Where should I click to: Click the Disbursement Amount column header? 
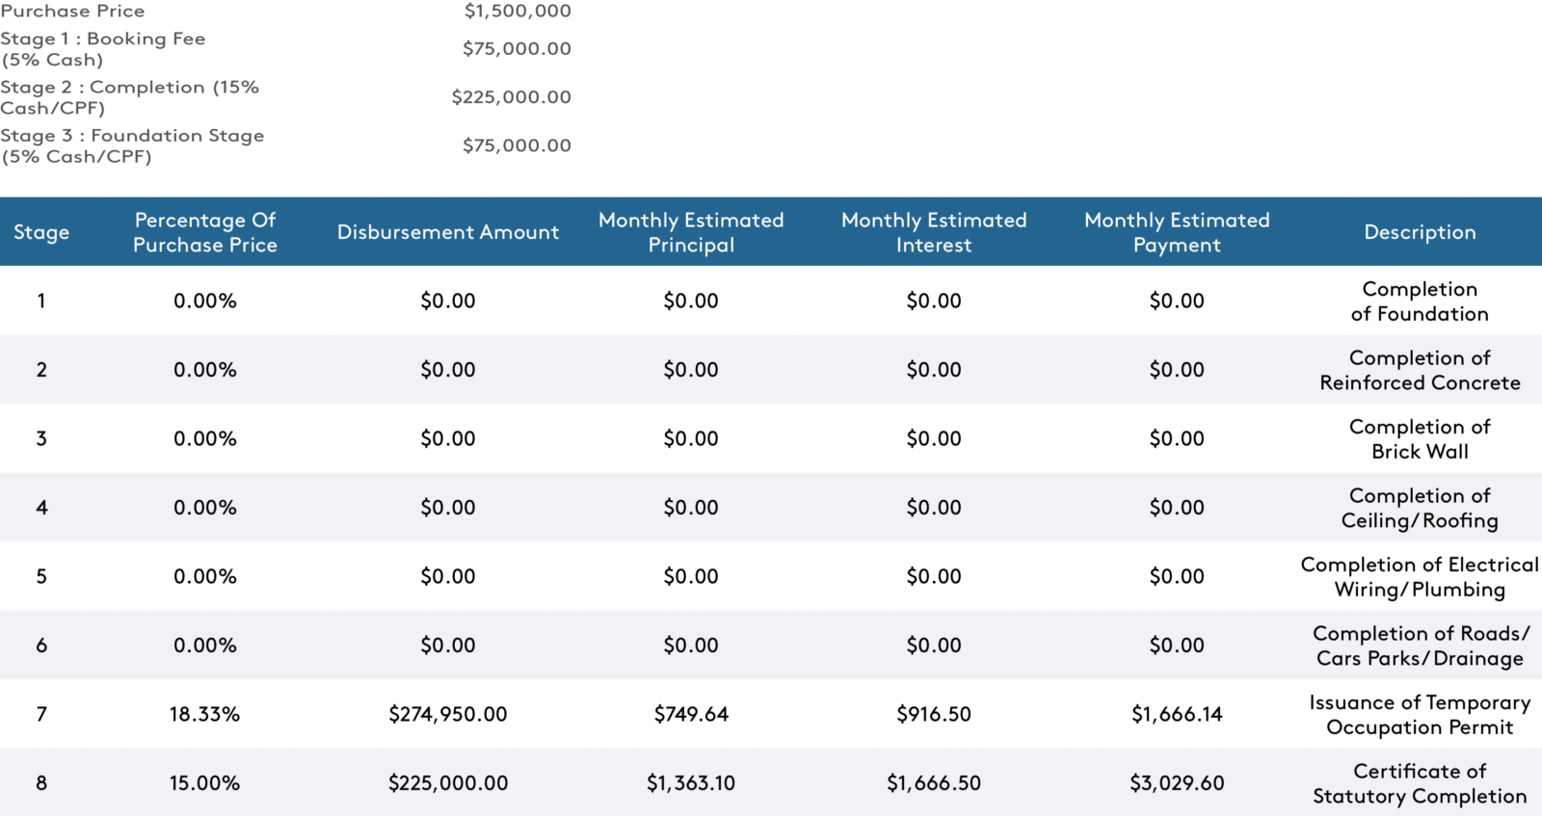pyautogui.click(x=448, y=232)
